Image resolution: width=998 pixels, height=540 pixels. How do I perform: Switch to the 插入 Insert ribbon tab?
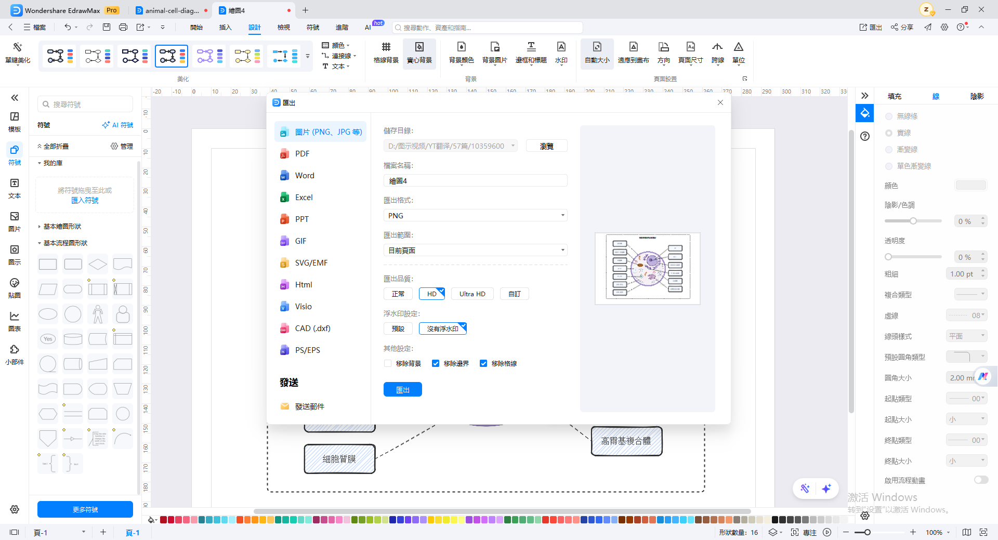[226, 28]
